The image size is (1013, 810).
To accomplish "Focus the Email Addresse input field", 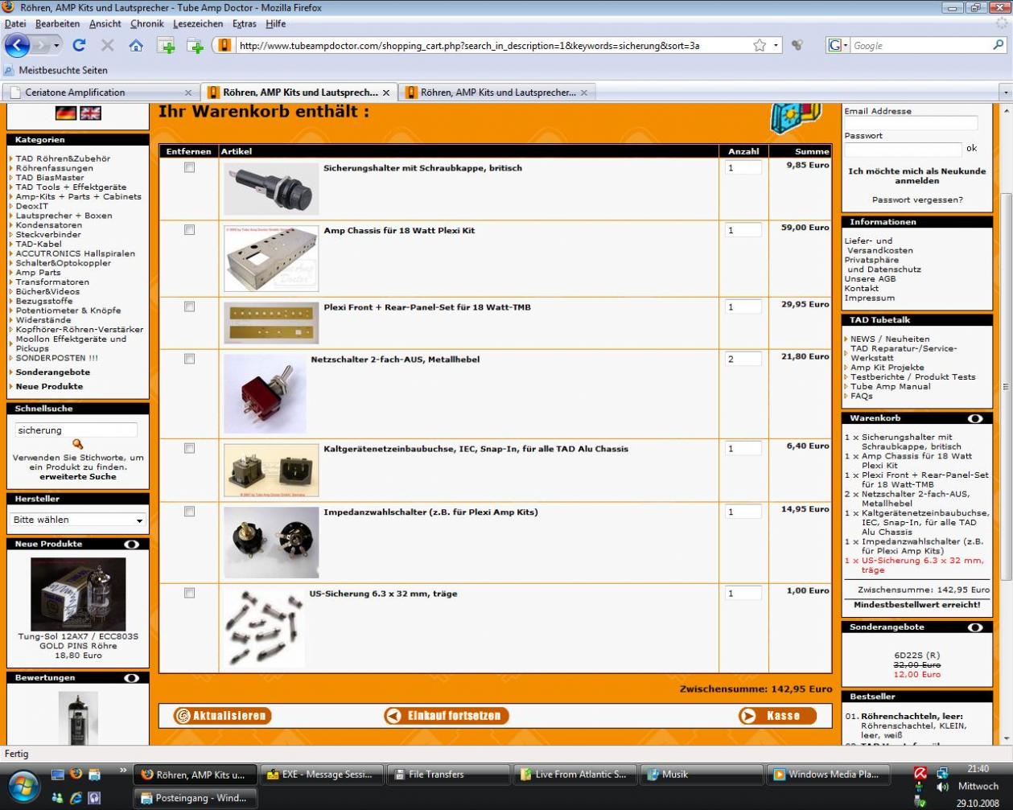I will tap(911, 123).
